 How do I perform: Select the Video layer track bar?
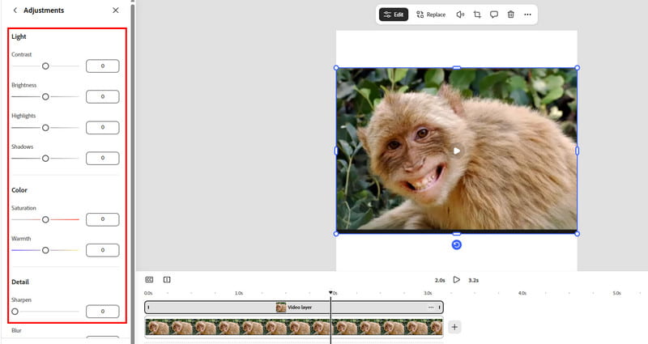[294, 308]
